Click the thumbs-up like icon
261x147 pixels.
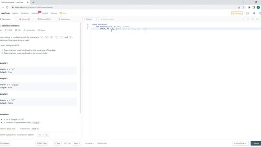[5, 30]
